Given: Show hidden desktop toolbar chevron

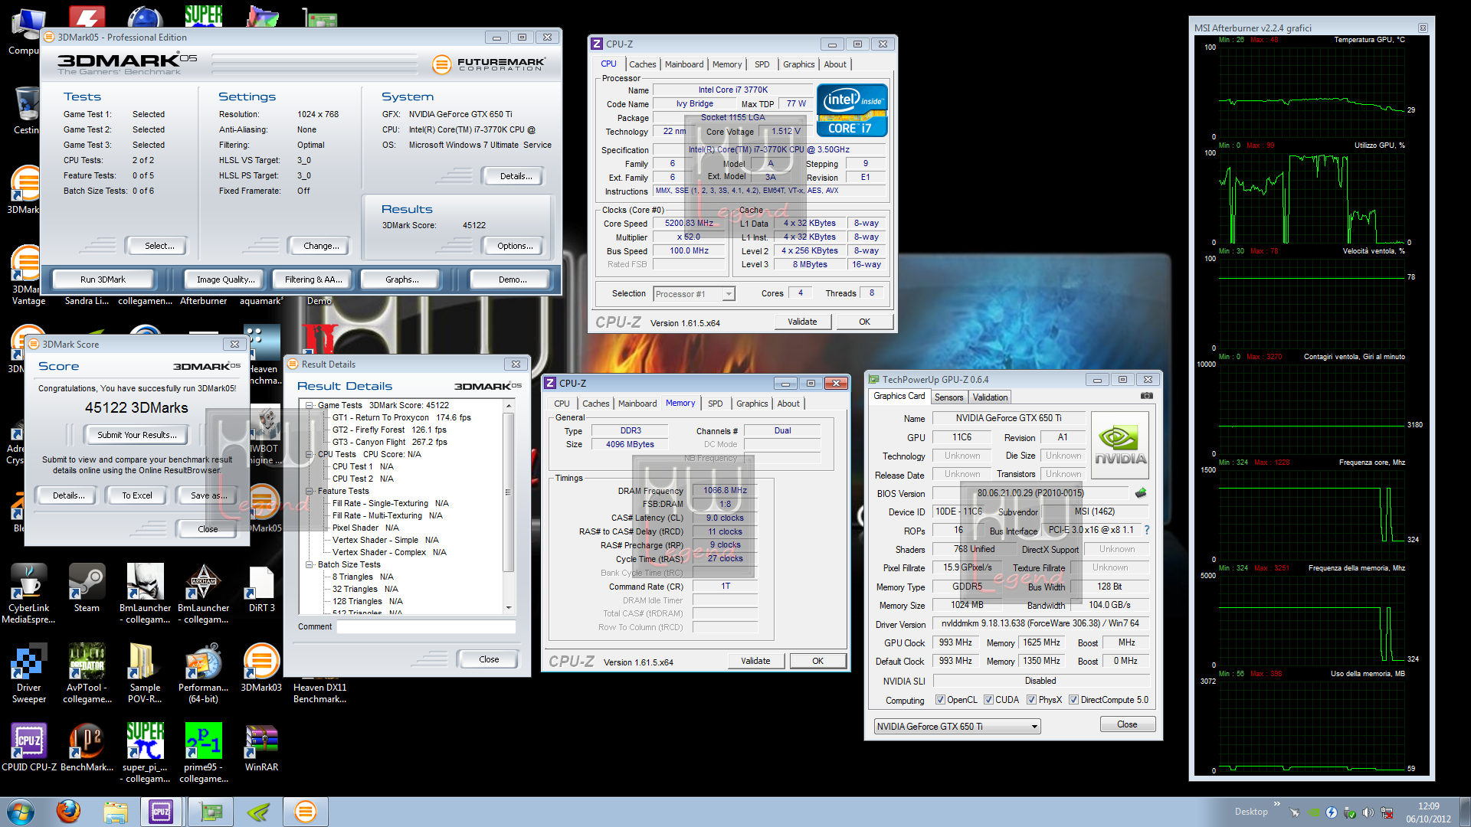Looking at the screenshot, I should 1276,803.
